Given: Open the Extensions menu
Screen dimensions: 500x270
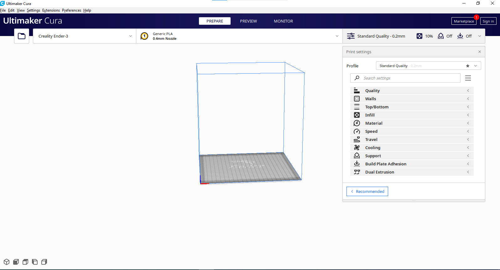Looking at the screenshot, I should click(x=51, y=10).
